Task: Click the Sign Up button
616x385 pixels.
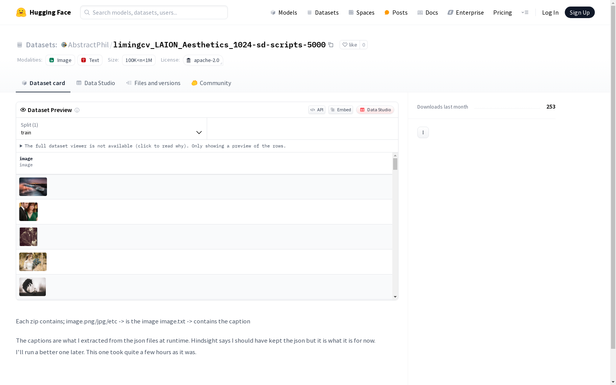Action: (x=579, y=12)
